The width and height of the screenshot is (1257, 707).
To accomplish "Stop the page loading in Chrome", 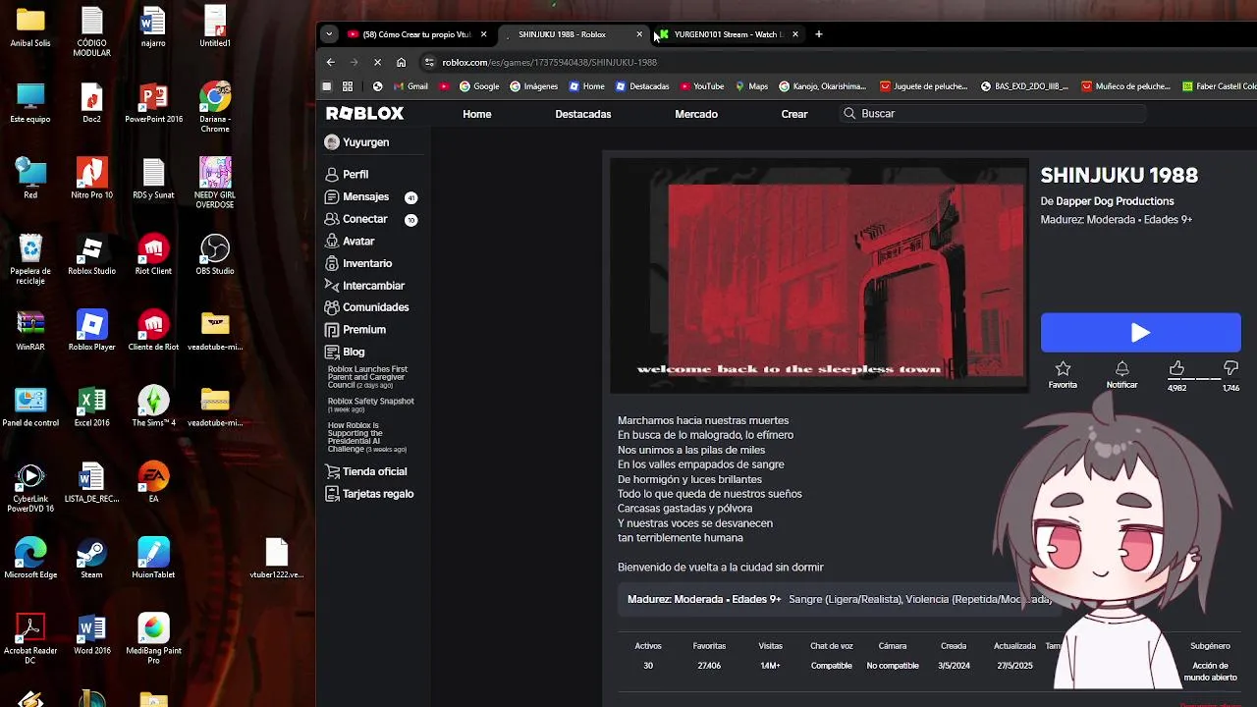I will click(378, 62).
